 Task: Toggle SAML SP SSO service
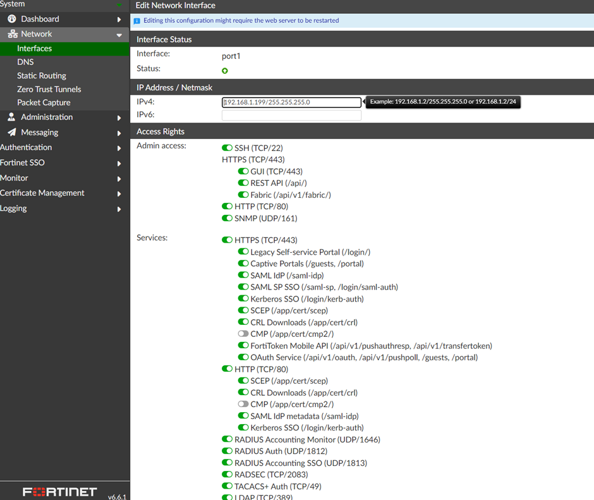click(x=243, y=287)
